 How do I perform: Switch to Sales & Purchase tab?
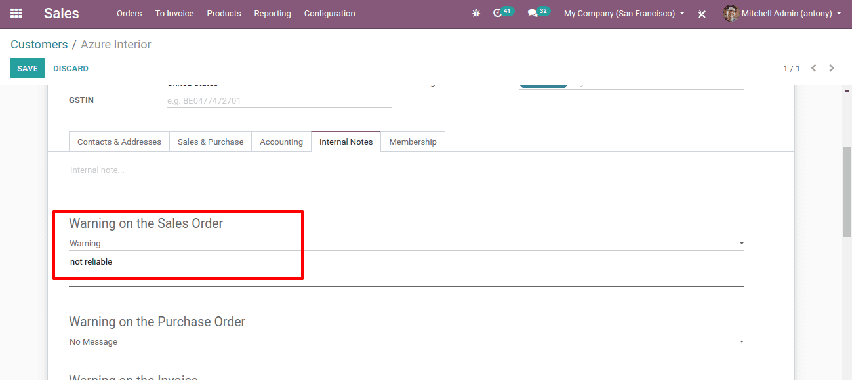point(211,142)
